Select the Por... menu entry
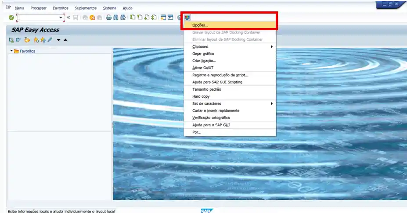This screenshot has height=213, width=407. click(x=230, y=132)
